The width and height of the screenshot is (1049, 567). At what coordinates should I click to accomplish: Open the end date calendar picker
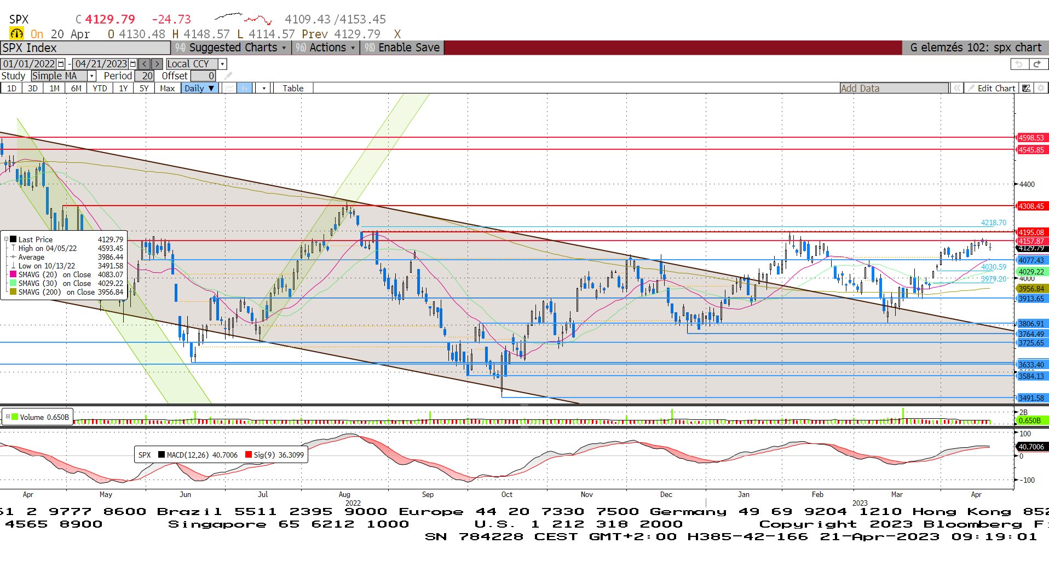[x=132, y=64]
